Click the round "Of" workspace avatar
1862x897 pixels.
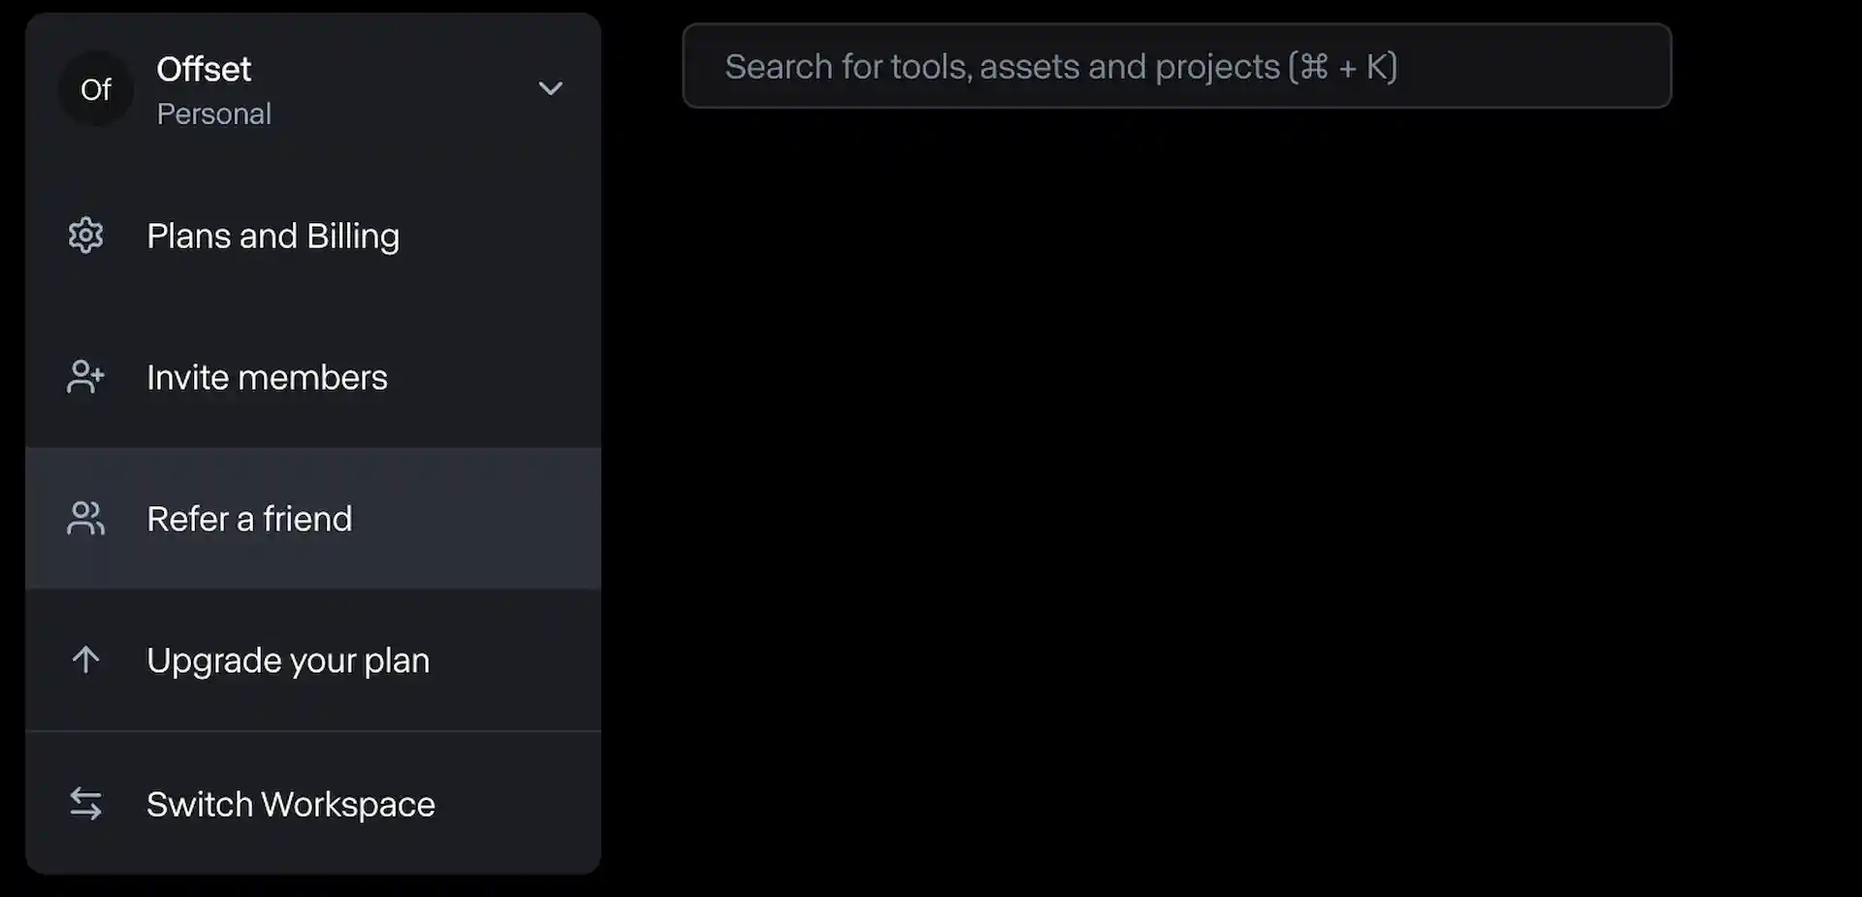[x=96, y=89]
